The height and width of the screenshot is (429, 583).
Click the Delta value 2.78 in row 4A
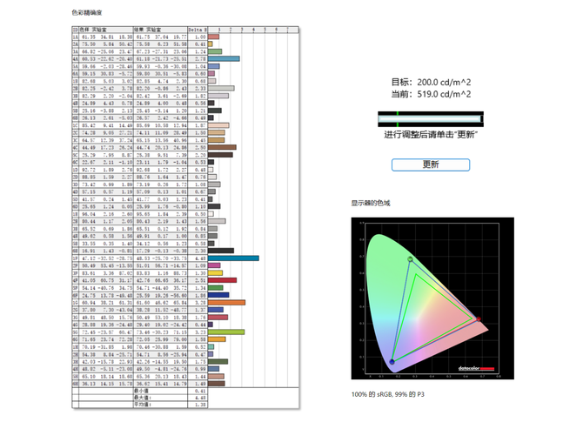[200, 58]
